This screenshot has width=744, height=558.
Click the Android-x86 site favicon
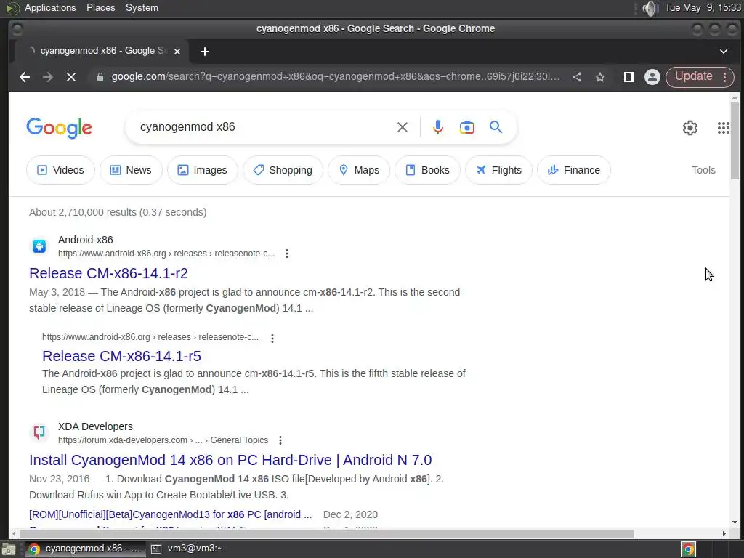(39, 246)
